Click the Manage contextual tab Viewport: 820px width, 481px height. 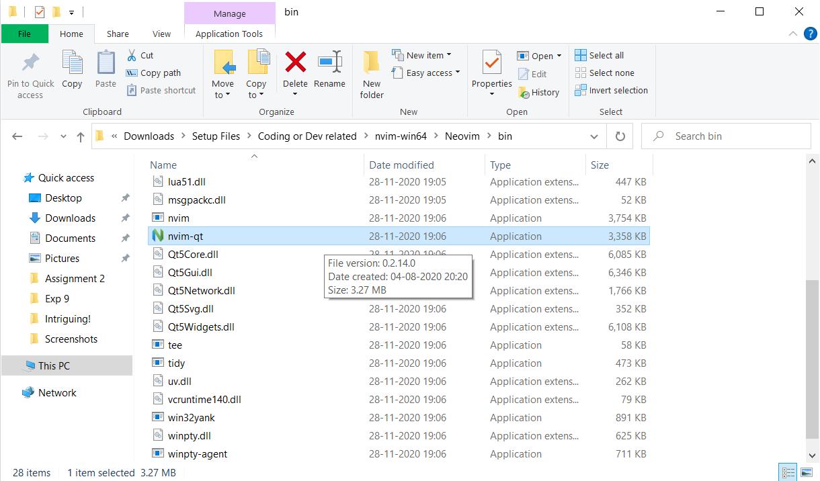pyautogui.click(x=229, y=13)
